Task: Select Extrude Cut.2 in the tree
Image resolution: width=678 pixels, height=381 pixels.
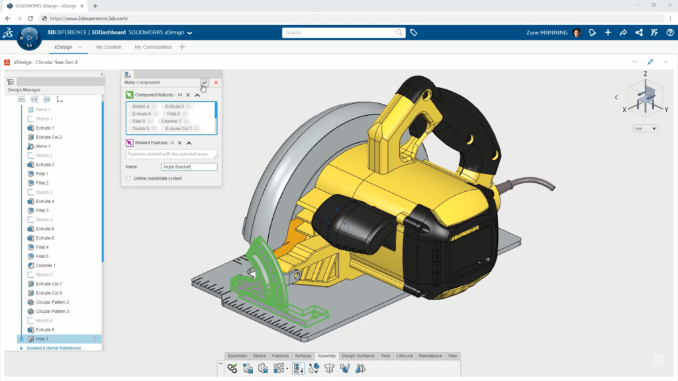Action: pos(48,137)
